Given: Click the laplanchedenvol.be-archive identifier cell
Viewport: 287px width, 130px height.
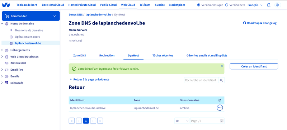Looking at the screenshot, I should pyautogui.click(x=88, y=108).
